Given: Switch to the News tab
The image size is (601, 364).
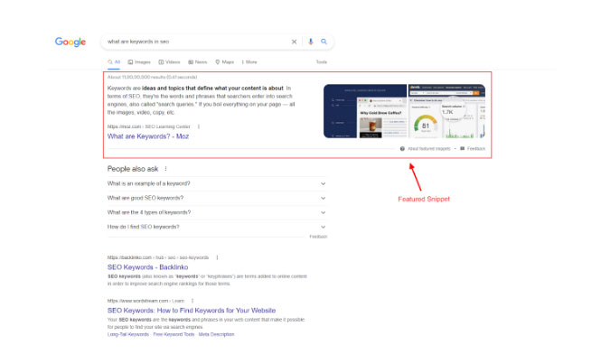Looking at the screenshot, I should [x=197, y=61].
